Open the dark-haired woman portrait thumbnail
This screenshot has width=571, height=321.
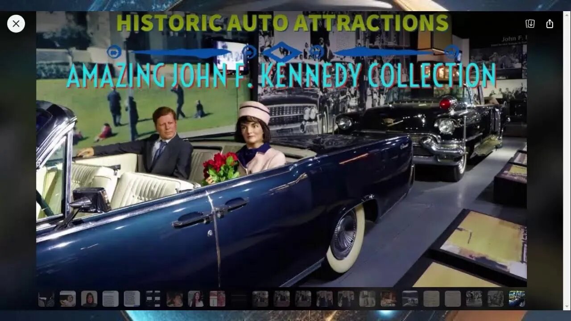click(x=89, y=299)
